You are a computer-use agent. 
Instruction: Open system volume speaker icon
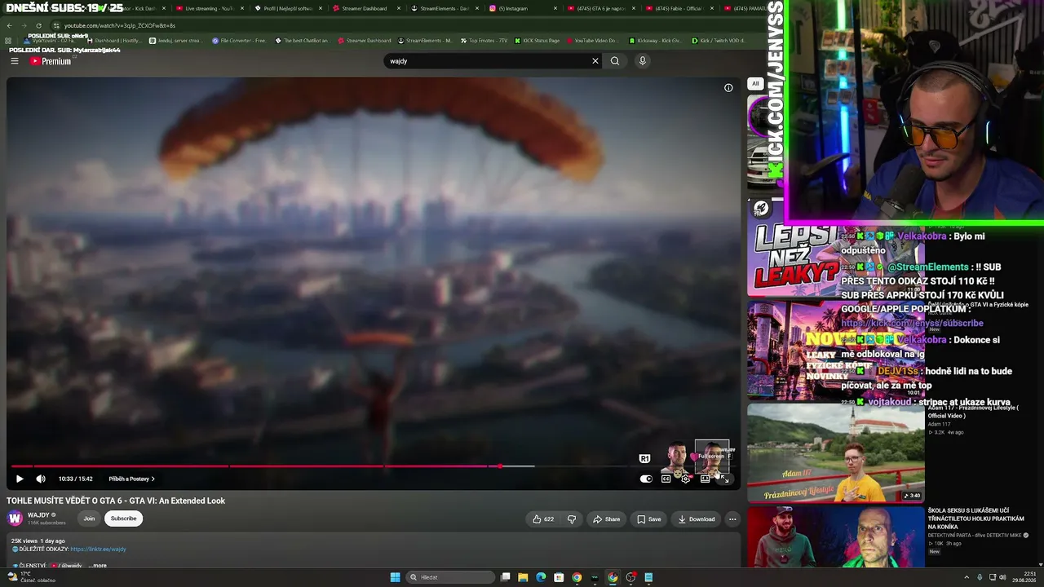tap(1002, 577)
